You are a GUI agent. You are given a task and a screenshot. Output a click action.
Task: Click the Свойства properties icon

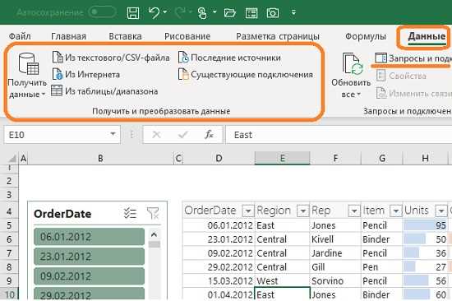381,76
